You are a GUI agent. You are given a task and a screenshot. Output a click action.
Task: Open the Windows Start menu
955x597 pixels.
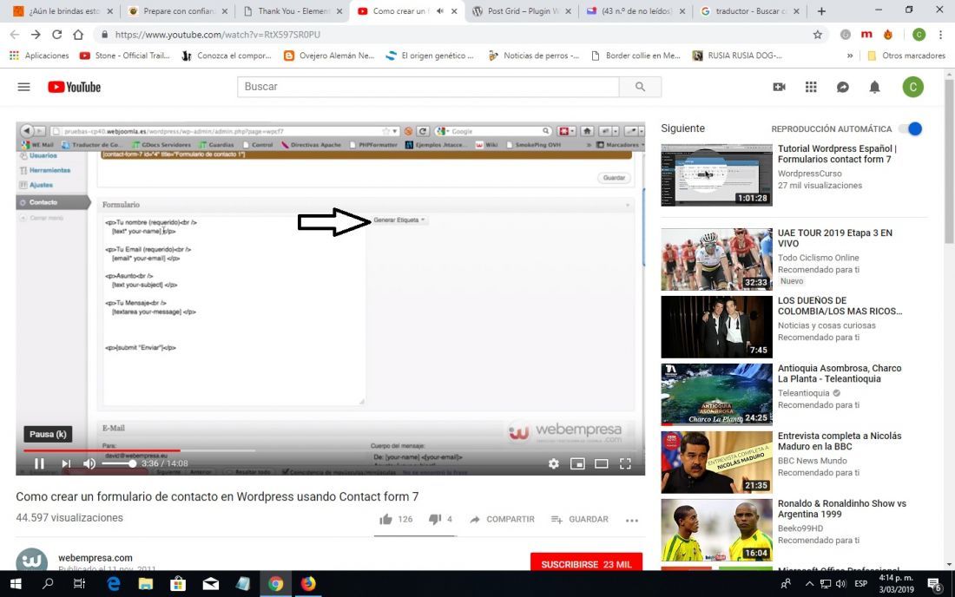point(16,584)
